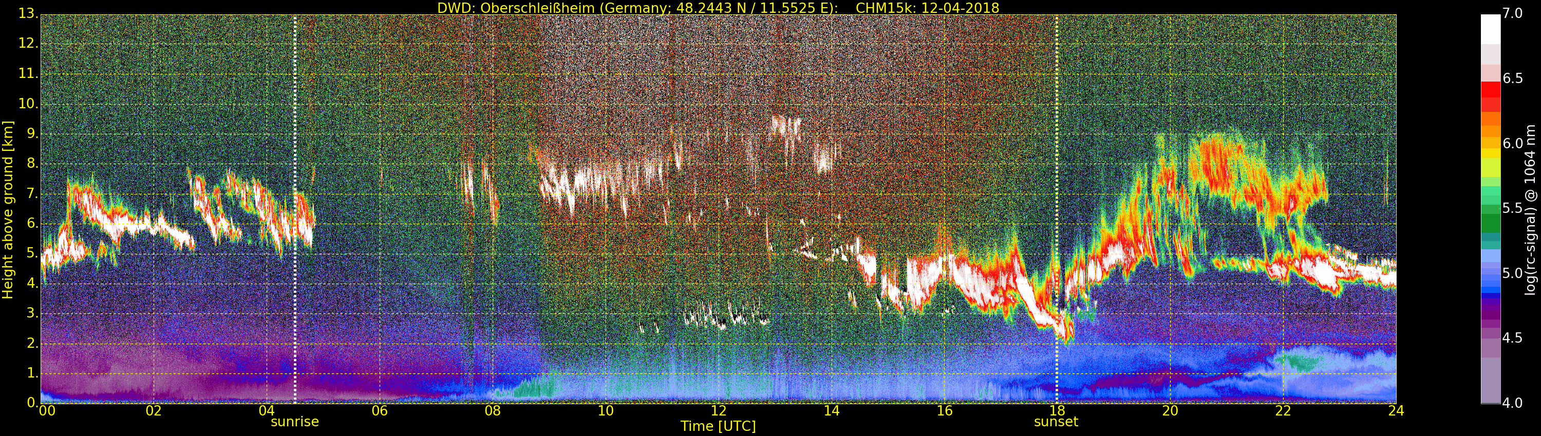The image size is (1541, 436).
Task: Click the colorbar tick value 5.0
Action: coord(1512,273)
